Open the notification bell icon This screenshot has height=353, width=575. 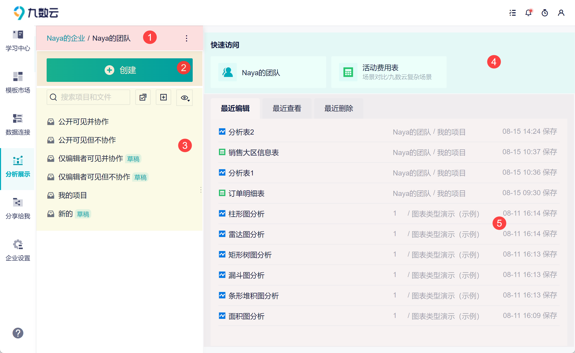528,13
